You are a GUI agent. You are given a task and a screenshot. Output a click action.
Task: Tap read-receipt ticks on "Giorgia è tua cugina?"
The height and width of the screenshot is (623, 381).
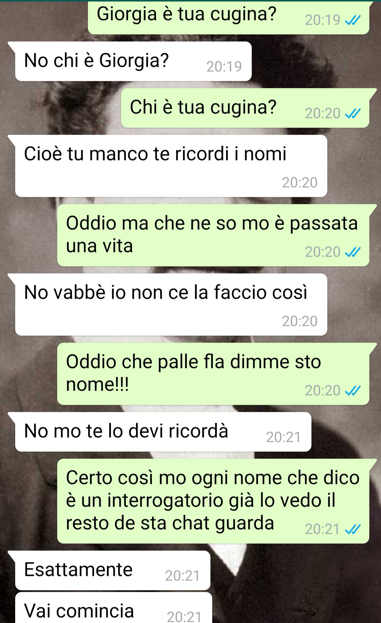coord(353,21)
